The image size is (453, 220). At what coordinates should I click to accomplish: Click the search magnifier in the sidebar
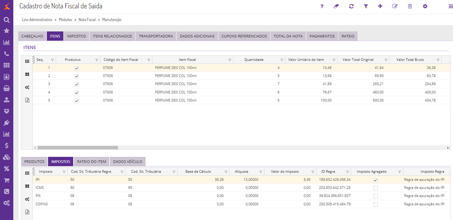(7, 20)
